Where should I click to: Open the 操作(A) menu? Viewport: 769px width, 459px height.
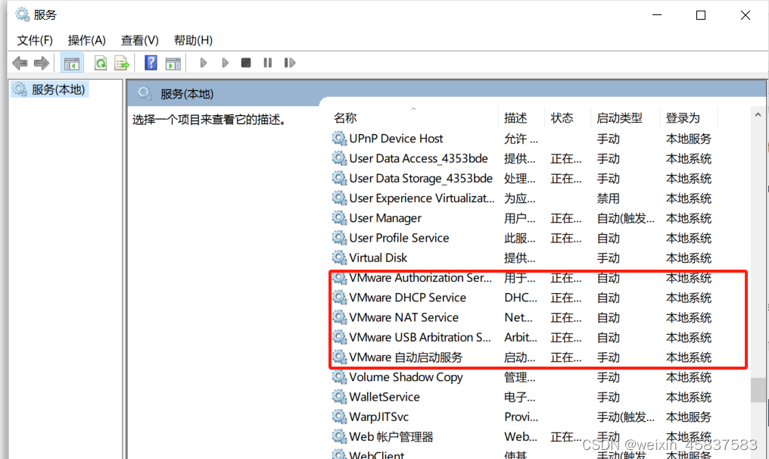(87, 40)
